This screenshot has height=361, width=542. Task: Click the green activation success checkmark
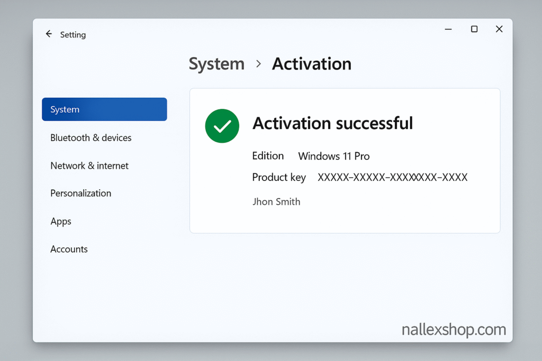click(x=222, y=126)
